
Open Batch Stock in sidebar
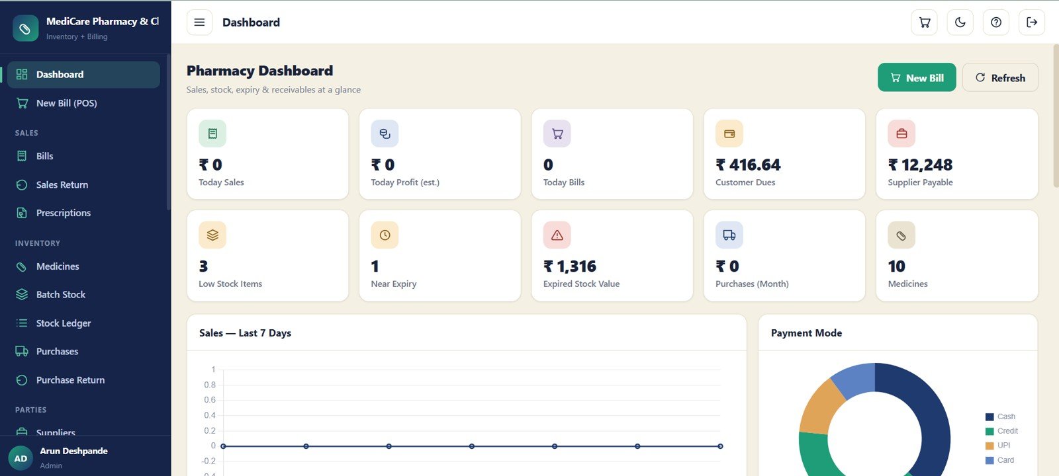pos(83,294)
